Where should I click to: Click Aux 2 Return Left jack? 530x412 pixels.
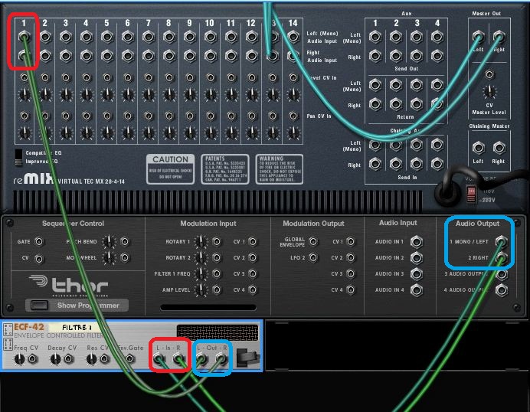pos(396,85)
